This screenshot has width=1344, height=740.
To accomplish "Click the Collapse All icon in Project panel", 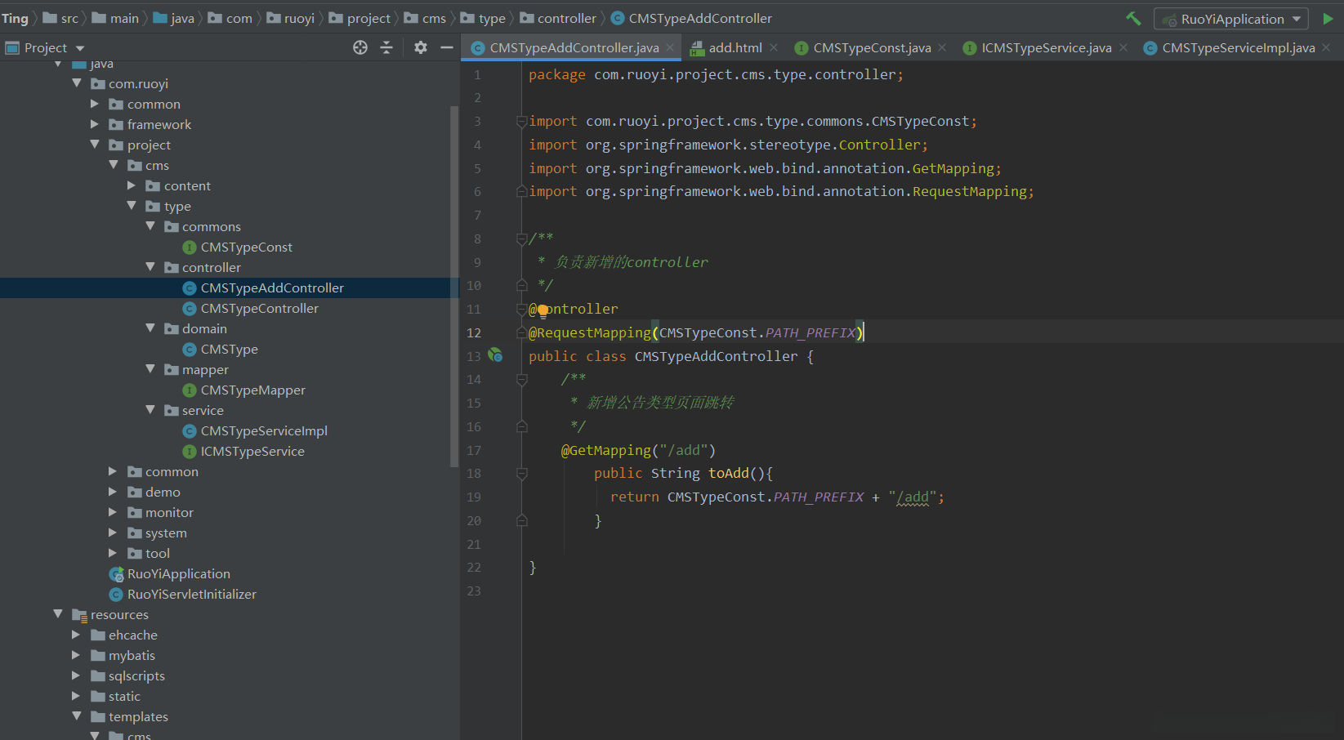I will [x=386, y=47].
